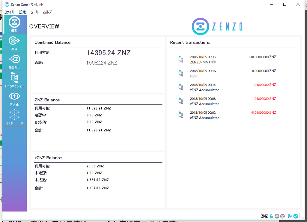Click the combined total 15982.24 ZNZ
Screen dimensions: 307x222
pyautogui.click(x=102, y=63)
